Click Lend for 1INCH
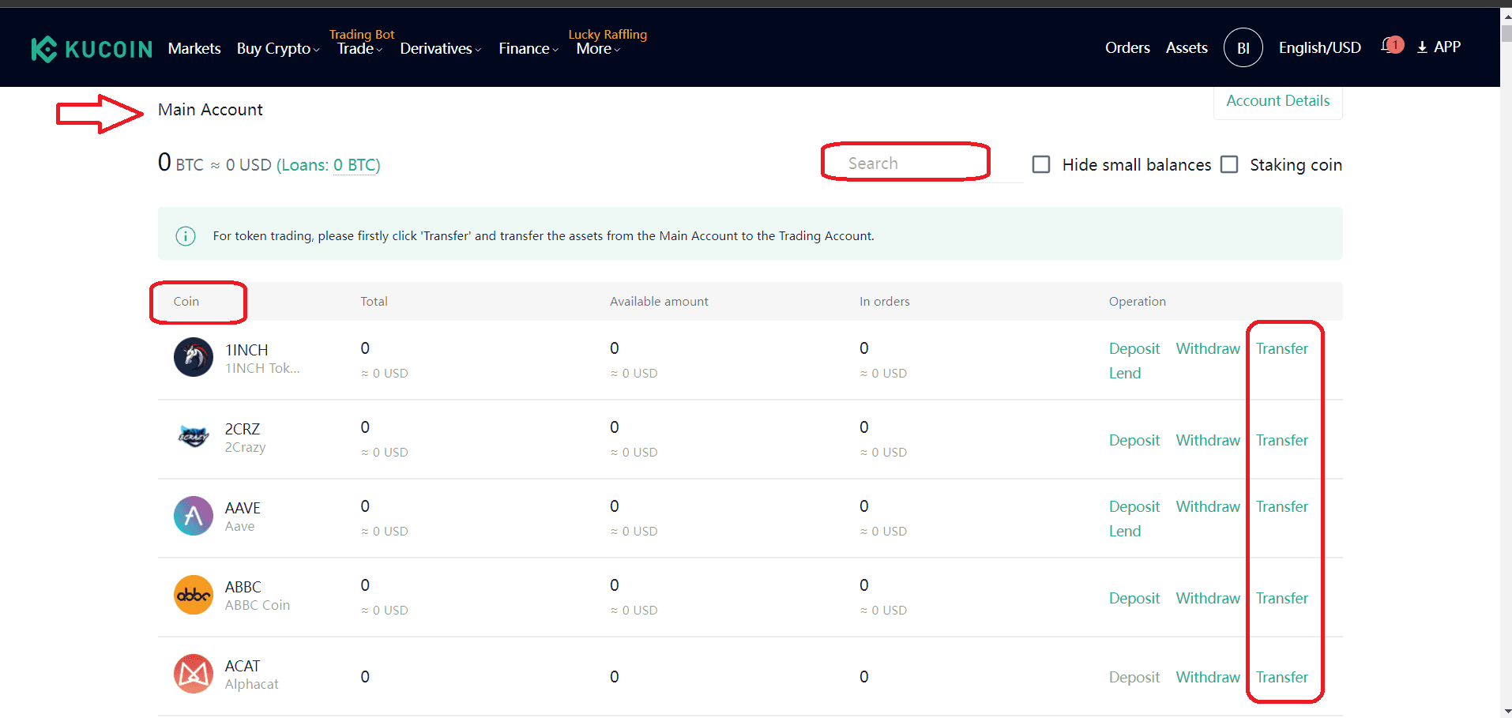 (1125, 373)
